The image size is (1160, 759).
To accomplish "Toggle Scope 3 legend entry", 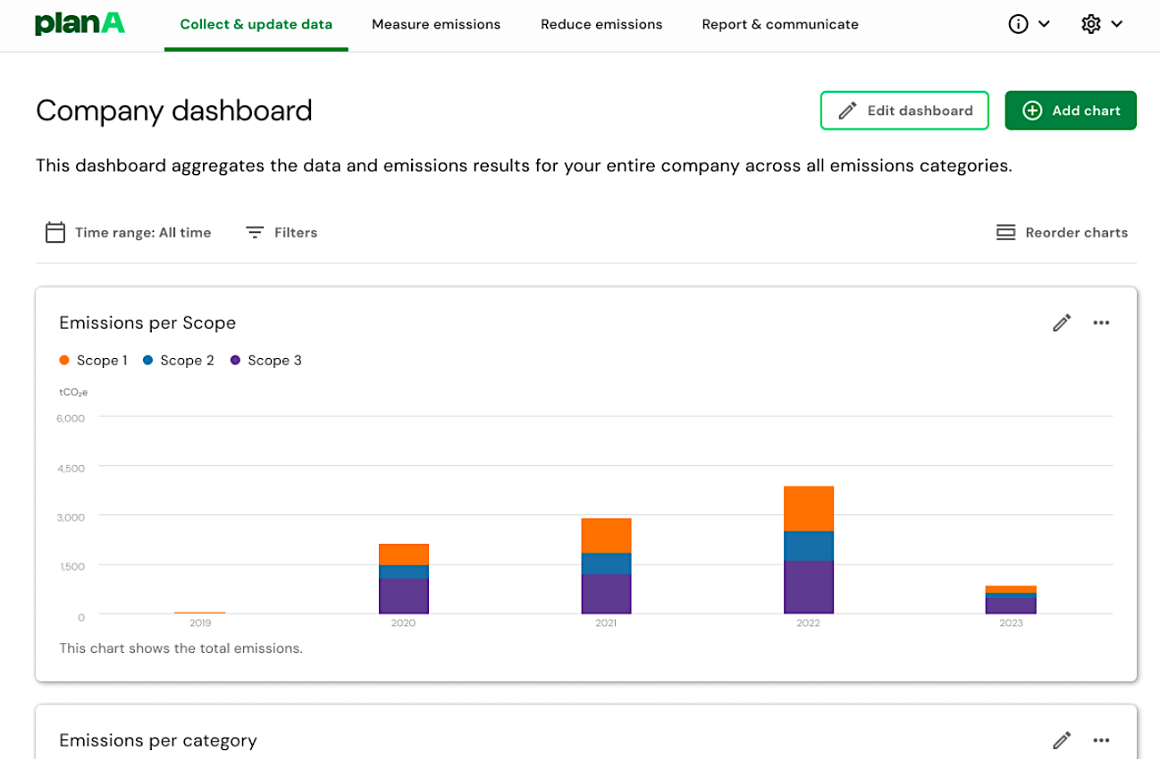I will 266,361.
